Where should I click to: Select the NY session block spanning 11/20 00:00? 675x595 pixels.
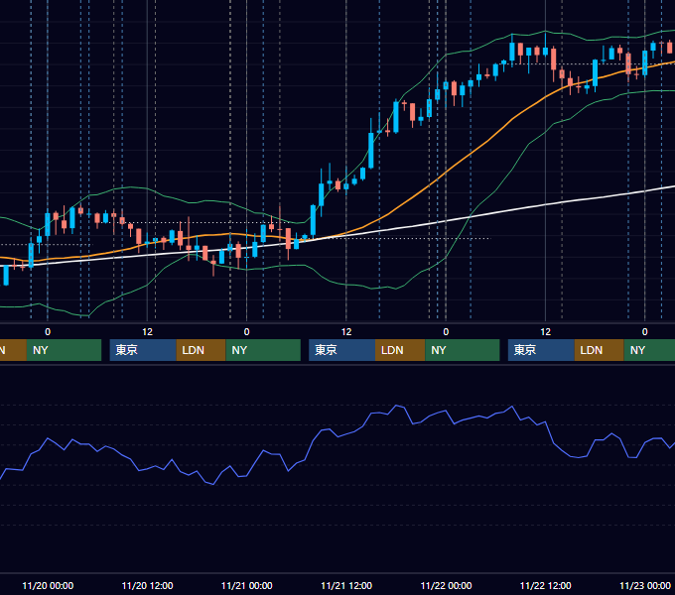(64, 350)
